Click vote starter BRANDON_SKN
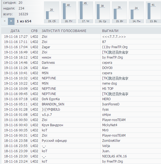The width and height of the screenshot is (161, 164). [x=53, y=104]
